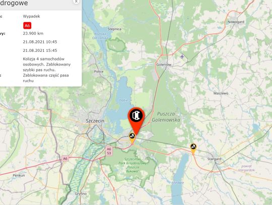Click the Nowogard town label

(236, 22)
